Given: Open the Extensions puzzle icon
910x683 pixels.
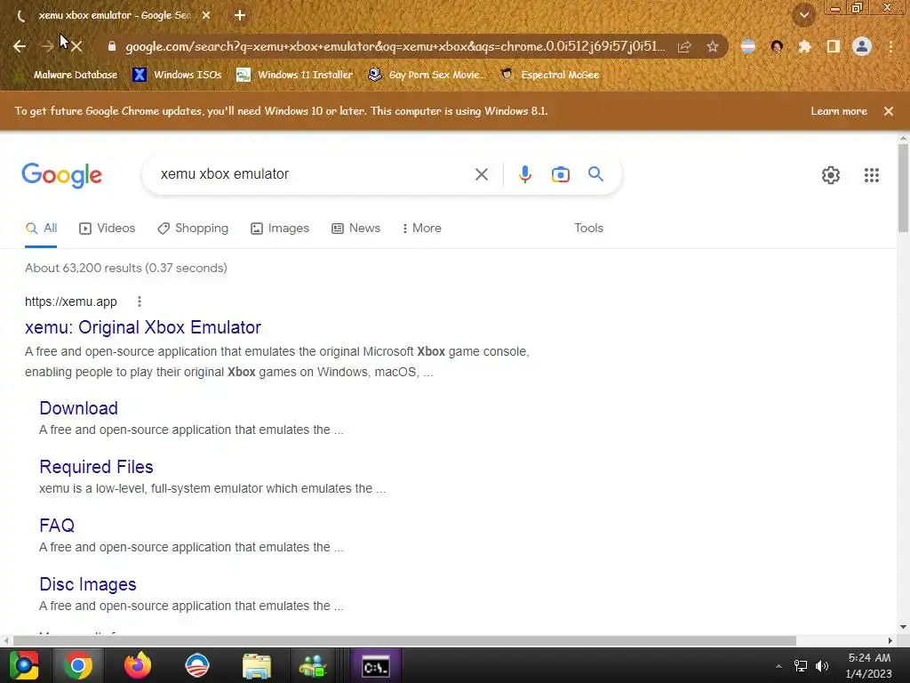Looking at the screenshot, I should [804, 46].
